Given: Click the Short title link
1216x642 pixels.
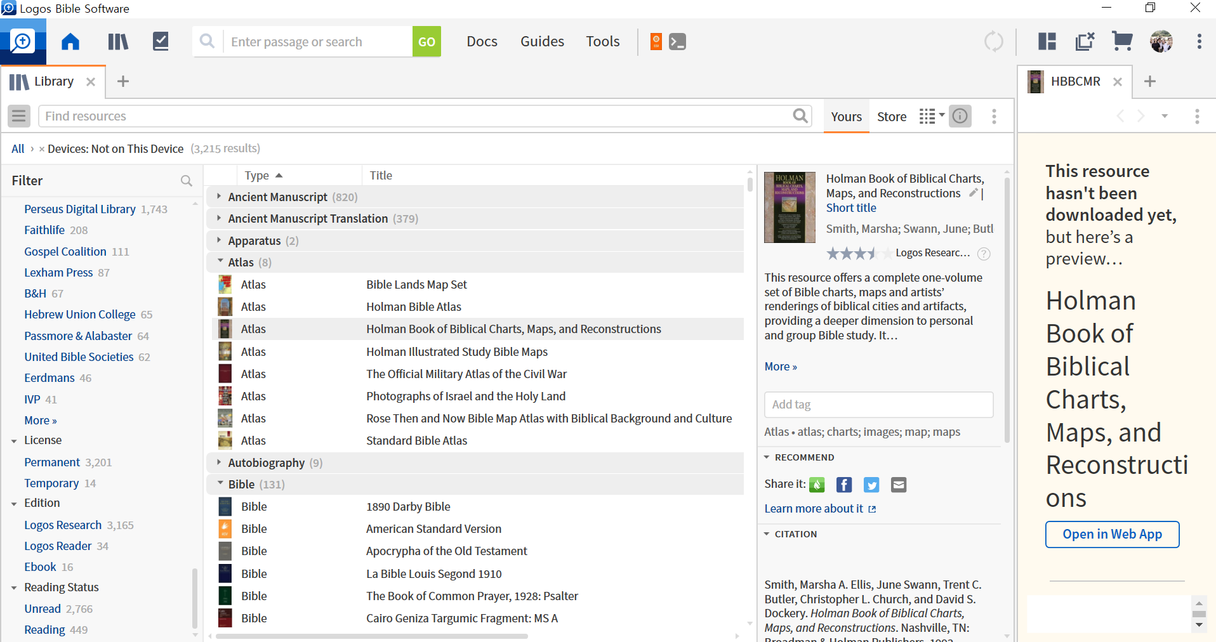Looking at the screenshot, I should pyautogui.click(x=851, y=207).
